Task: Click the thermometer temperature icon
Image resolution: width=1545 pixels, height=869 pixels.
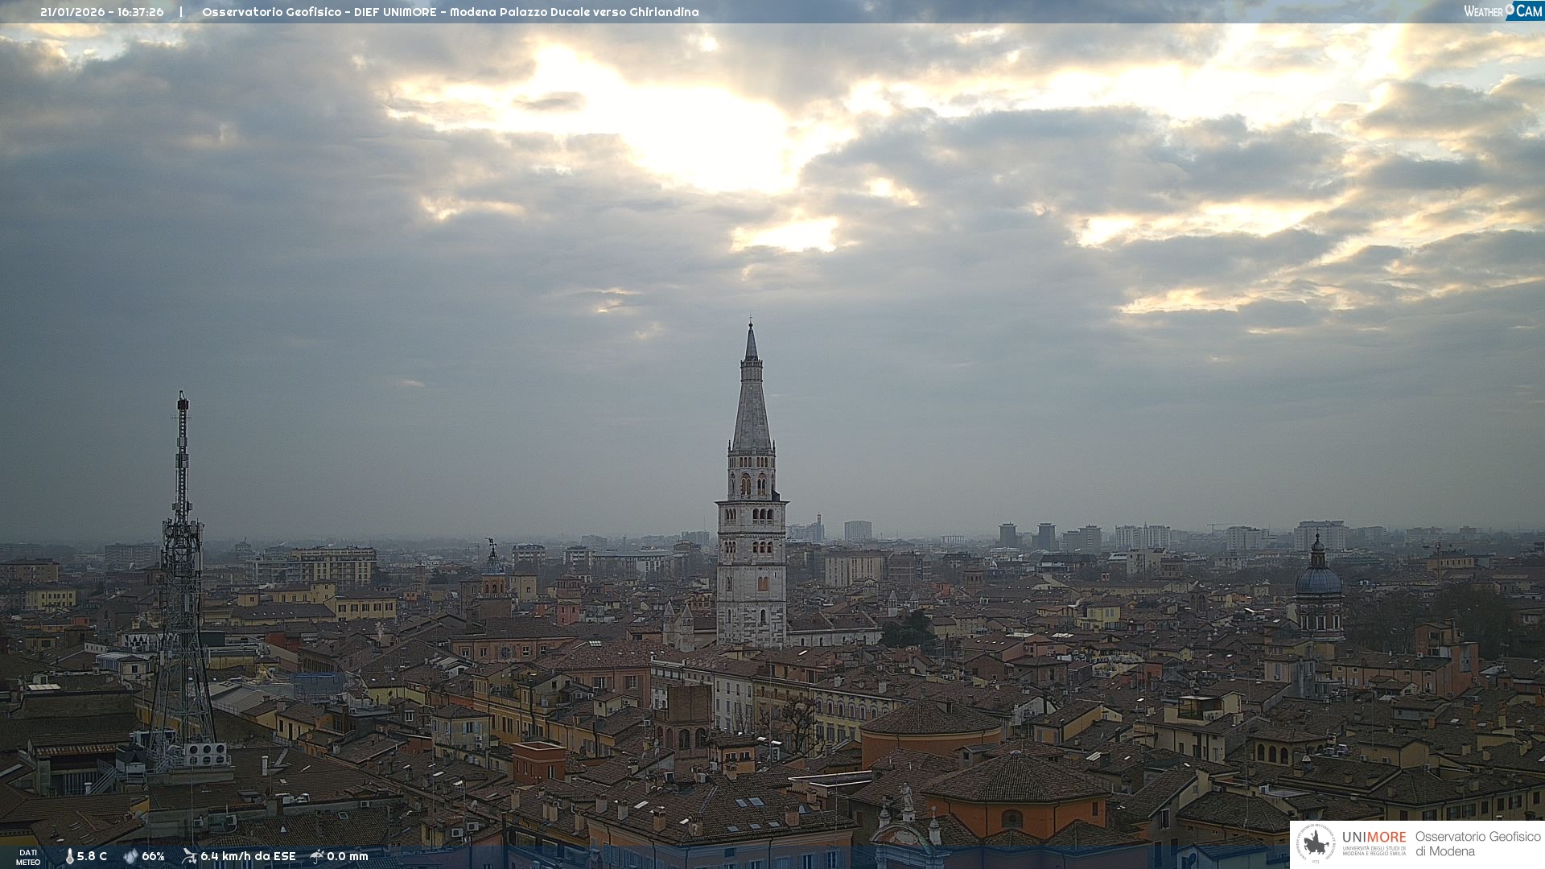Action: pyautogui.click(x=69, y=856)
